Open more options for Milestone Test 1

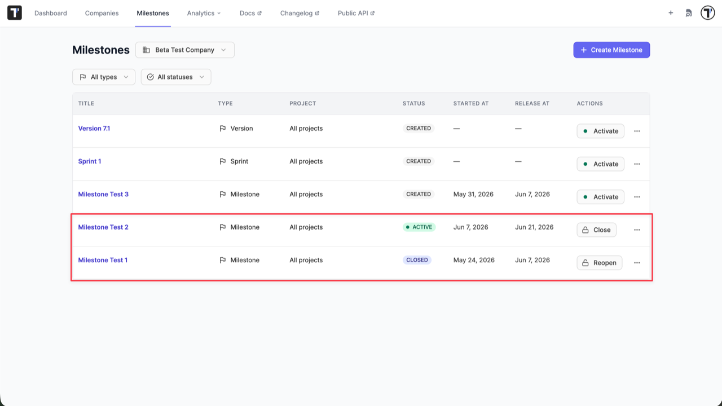click(637, 263)
